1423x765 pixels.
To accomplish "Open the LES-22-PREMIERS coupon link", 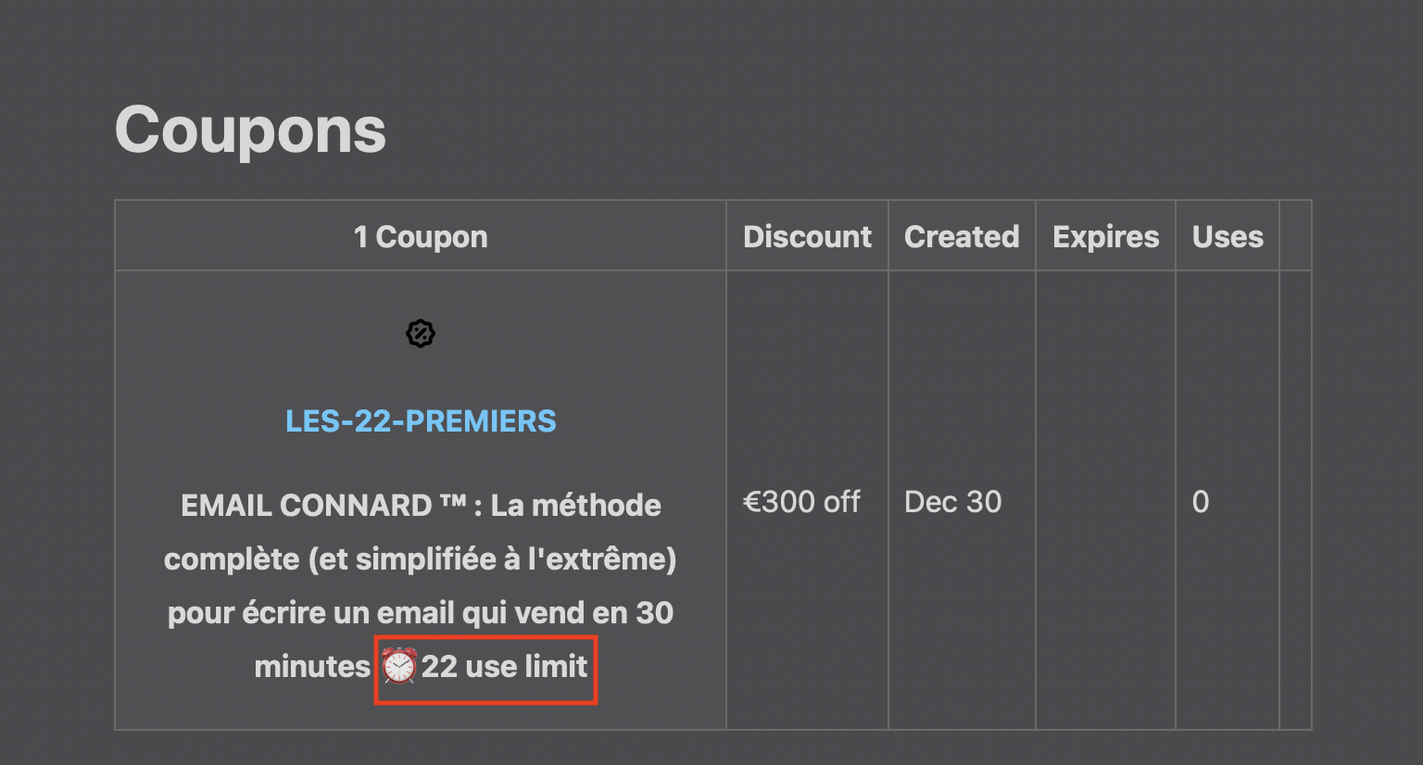I will coord(421,421).
